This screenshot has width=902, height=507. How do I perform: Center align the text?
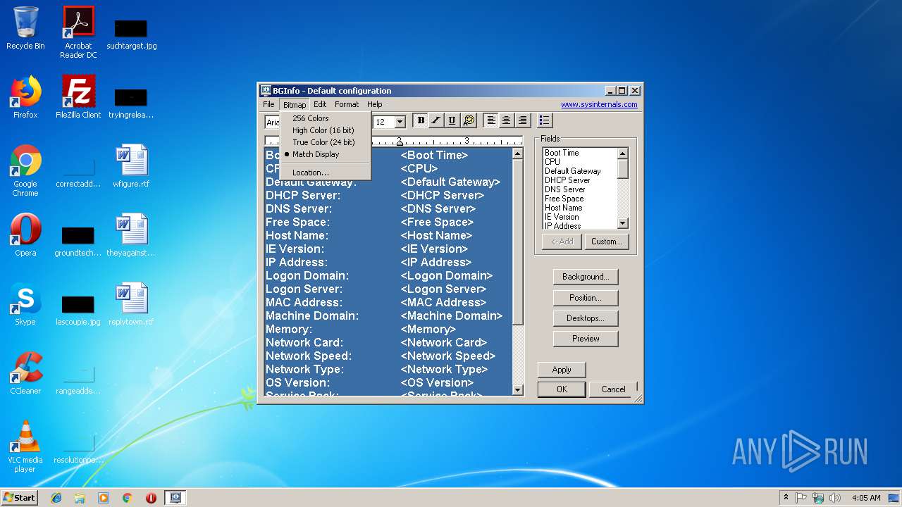507,120
